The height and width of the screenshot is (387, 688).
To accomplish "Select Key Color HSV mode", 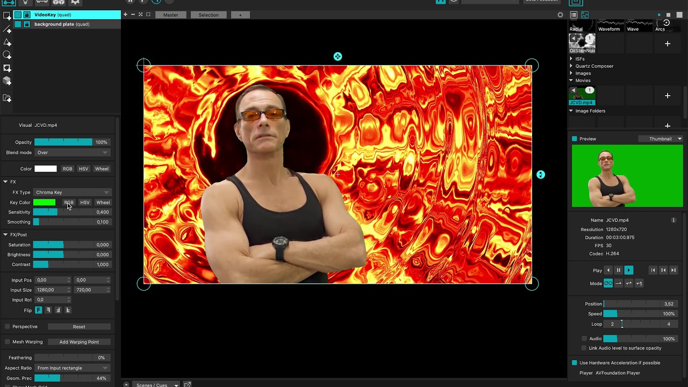I will coord(85,203).
